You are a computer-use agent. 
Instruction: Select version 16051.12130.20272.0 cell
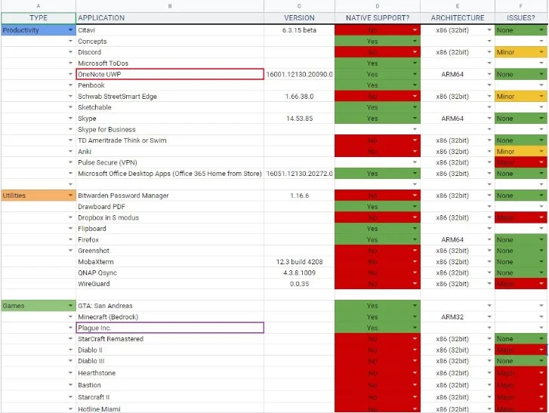pyautogui.click(x=299, y=174)
